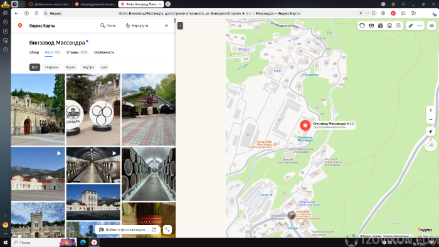Open the Yandex Maps hamburger menu

(x=431, y=26)
